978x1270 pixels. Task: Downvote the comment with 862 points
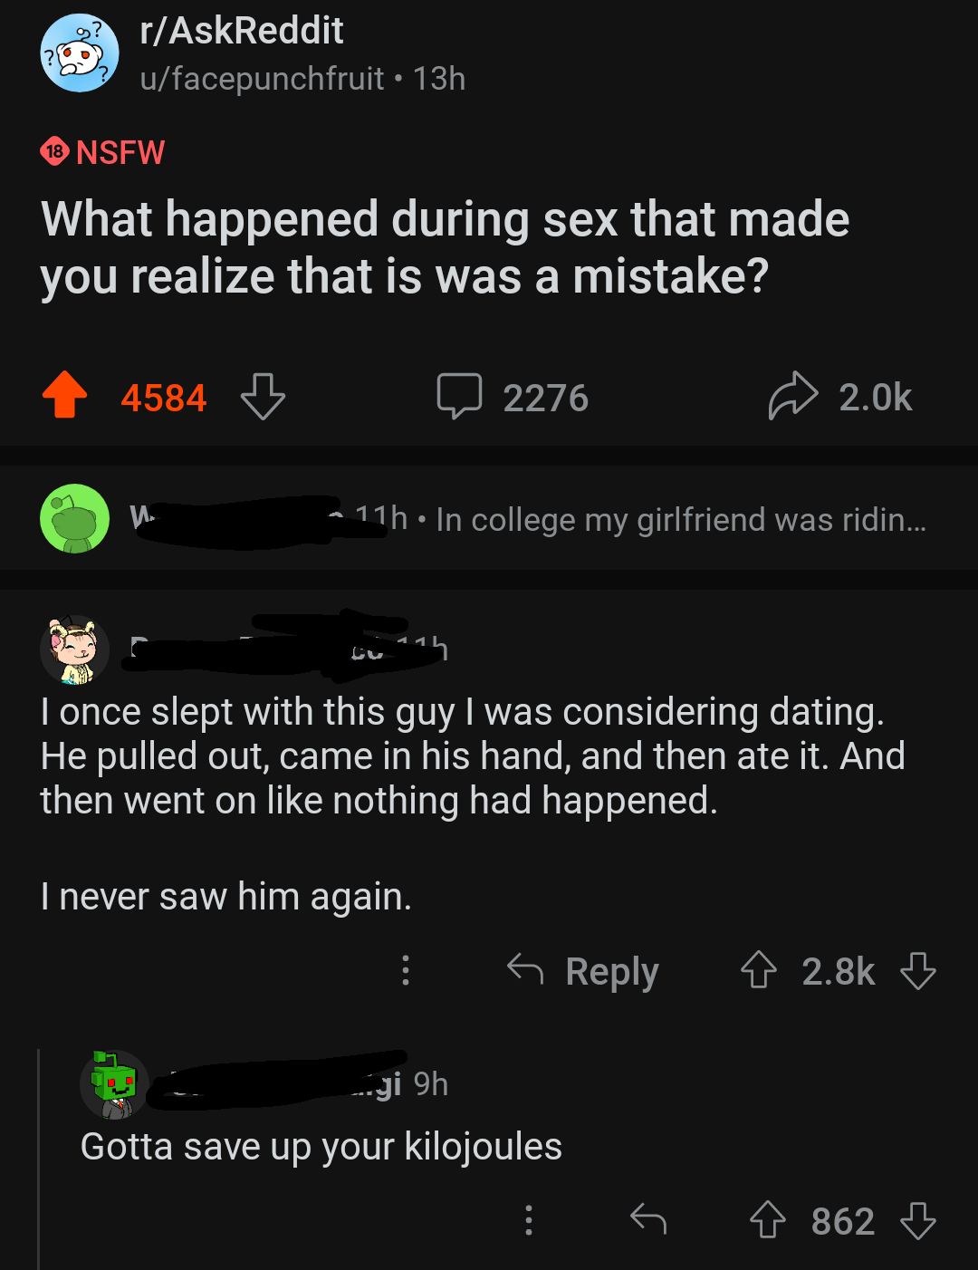tap(917, 1220)
